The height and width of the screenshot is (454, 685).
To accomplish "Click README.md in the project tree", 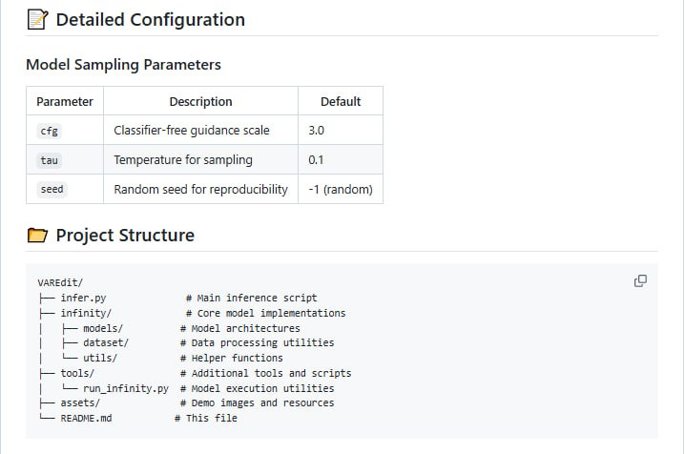I will (86, 418).
